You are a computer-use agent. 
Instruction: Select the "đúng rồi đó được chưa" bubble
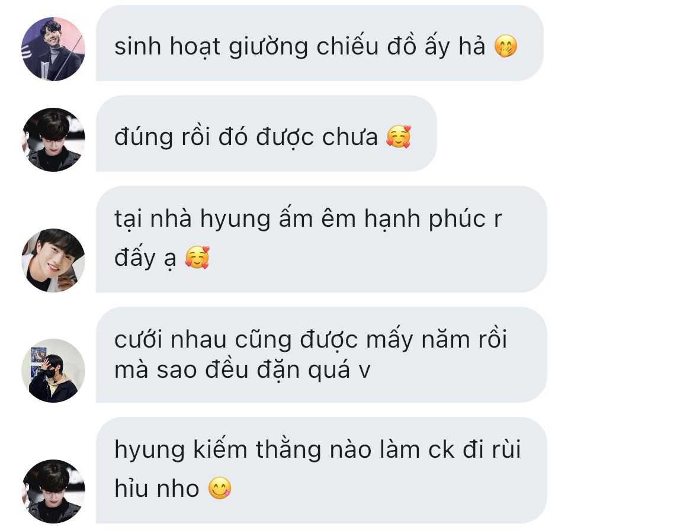[x=267, y=133]
